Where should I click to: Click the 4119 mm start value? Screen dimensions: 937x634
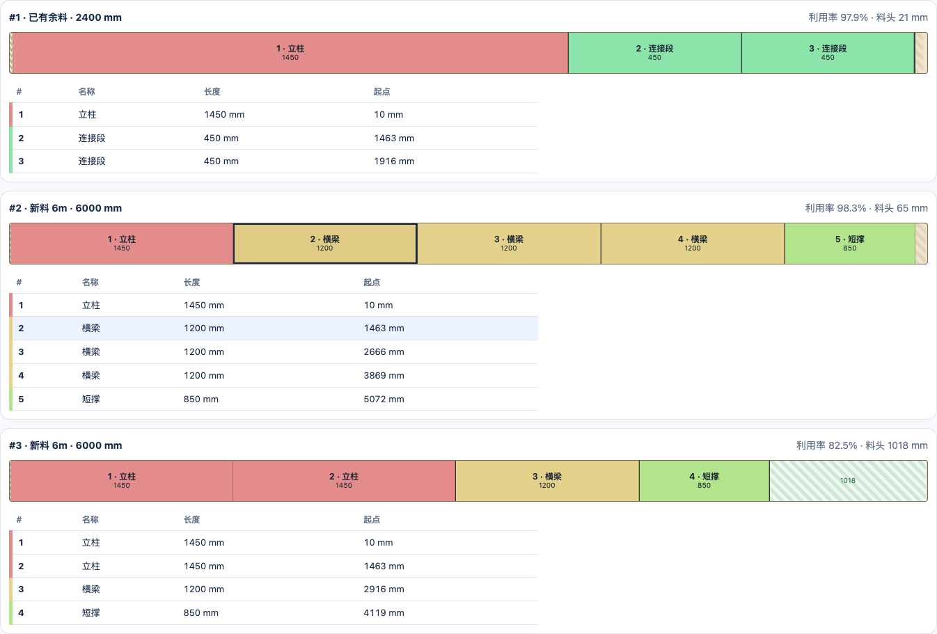[384, 612]
